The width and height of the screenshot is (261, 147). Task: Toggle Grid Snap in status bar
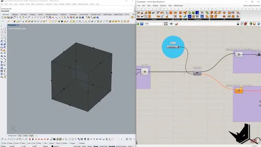coord(77,146)
